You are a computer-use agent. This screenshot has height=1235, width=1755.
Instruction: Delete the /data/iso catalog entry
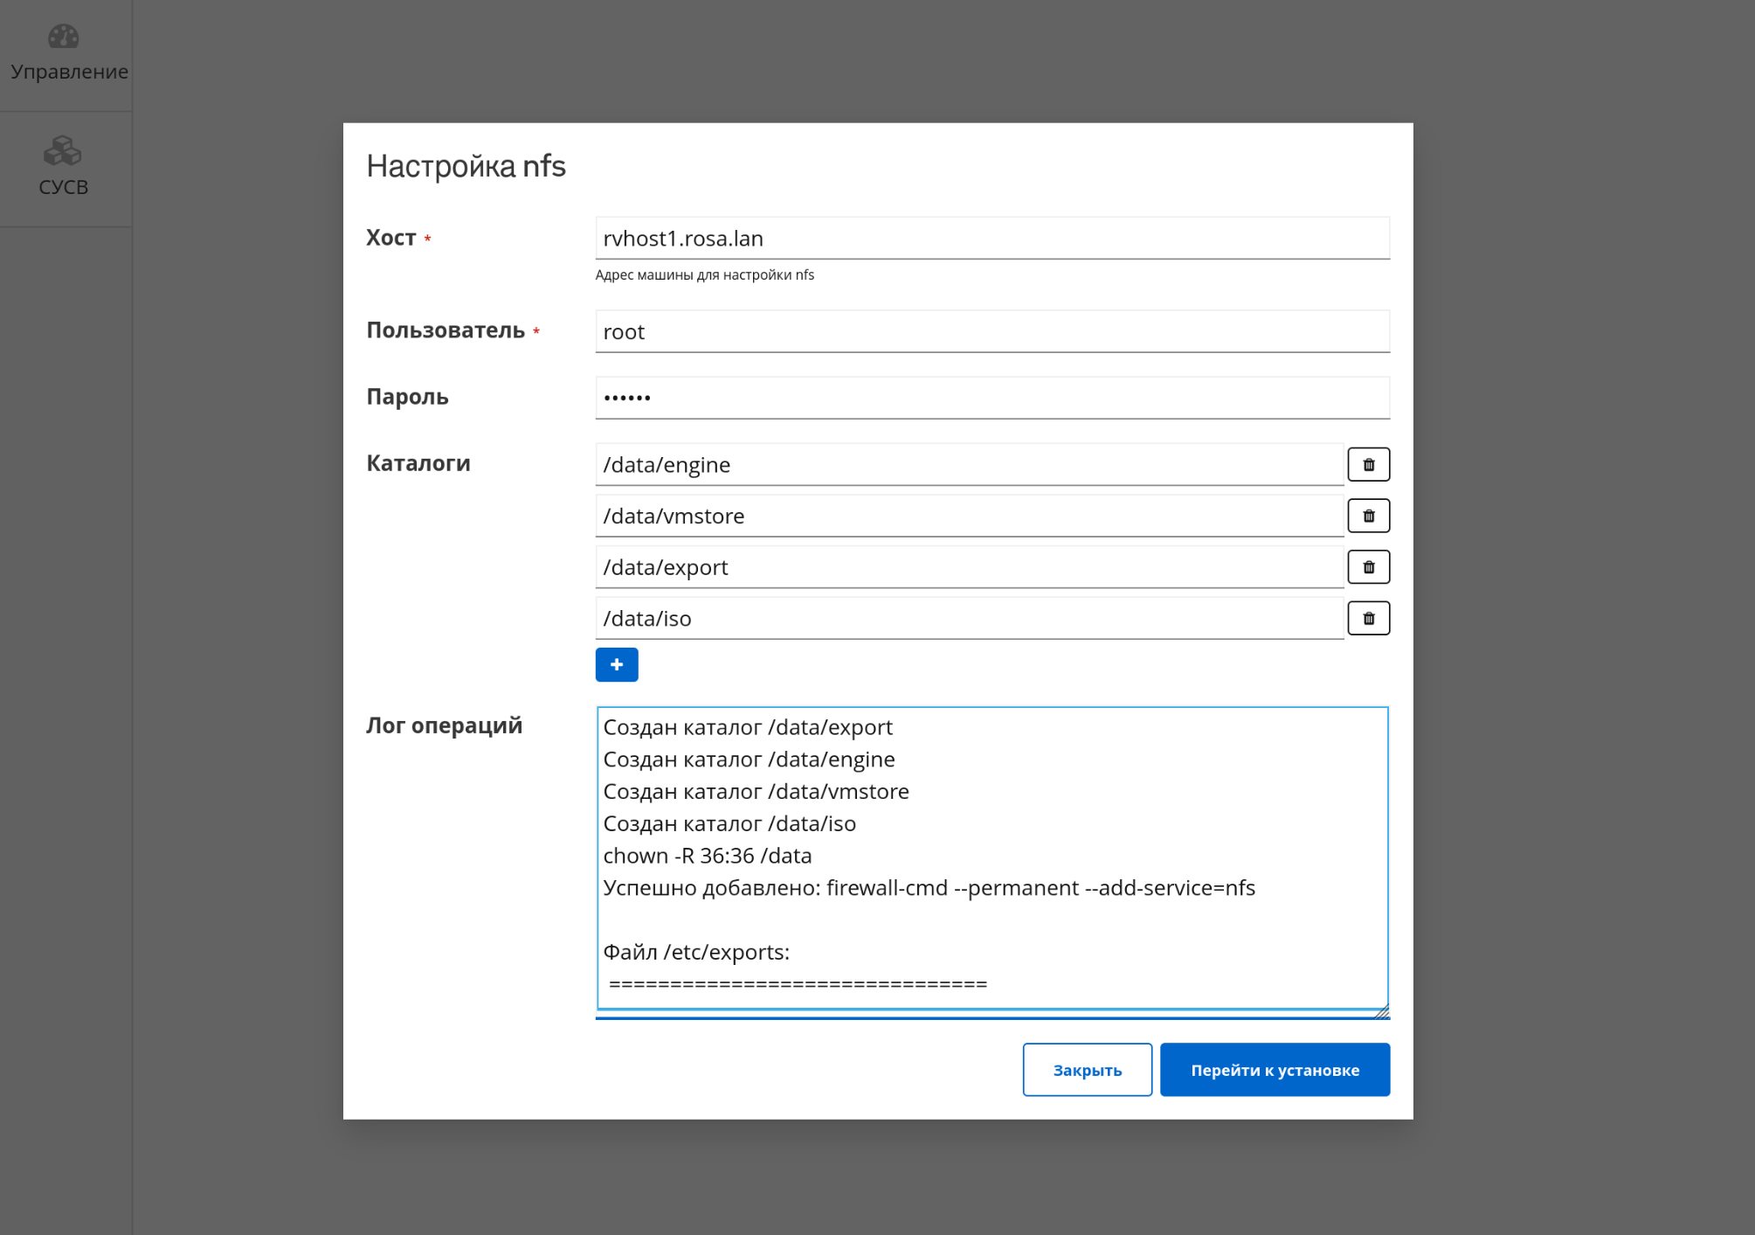click(x=1368, y=619)
